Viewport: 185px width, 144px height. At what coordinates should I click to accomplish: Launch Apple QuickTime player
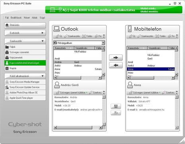tap(25, 98)
